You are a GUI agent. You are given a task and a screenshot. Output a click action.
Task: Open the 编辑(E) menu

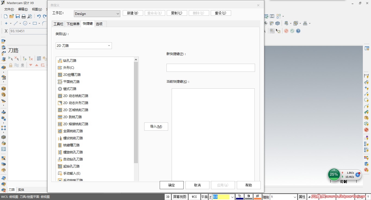coord(23,9)
